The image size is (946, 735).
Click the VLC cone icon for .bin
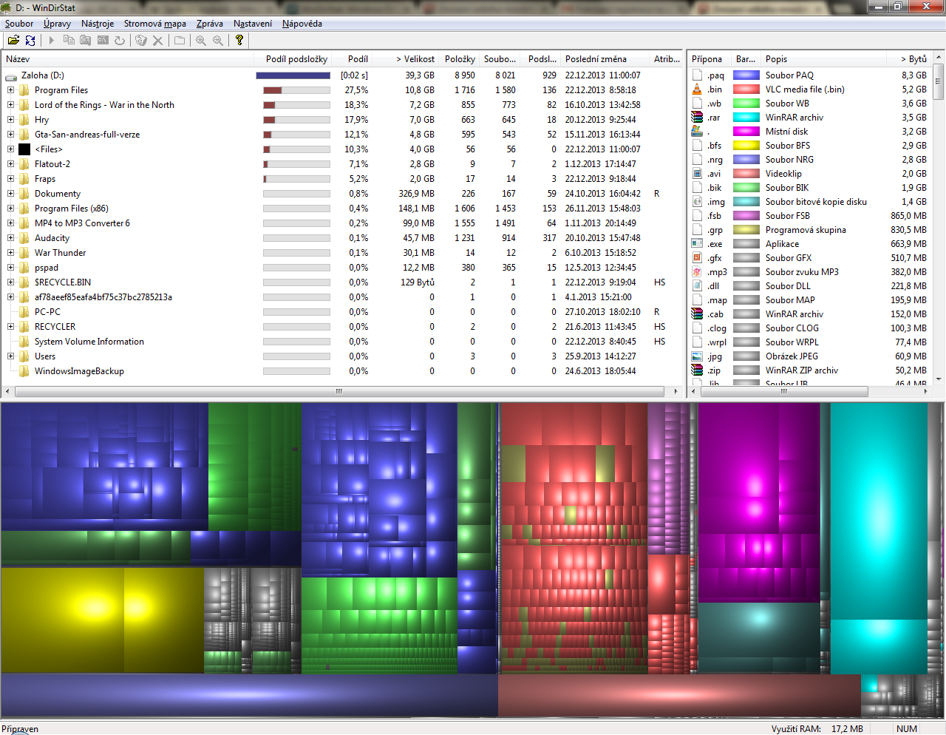(x=697, y=89)
